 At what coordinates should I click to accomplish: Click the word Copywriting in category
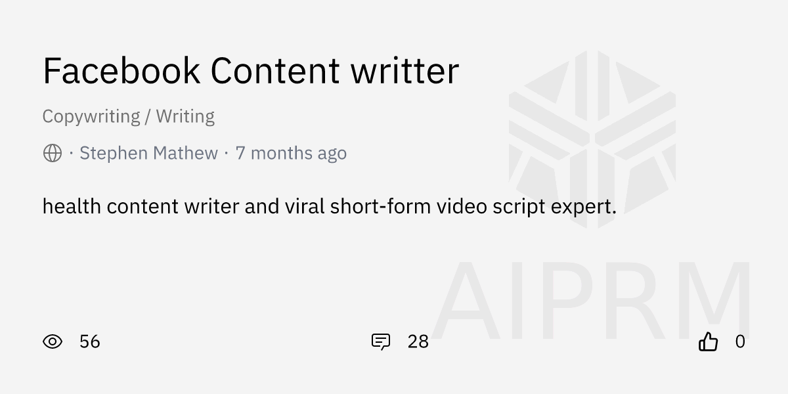91,117
